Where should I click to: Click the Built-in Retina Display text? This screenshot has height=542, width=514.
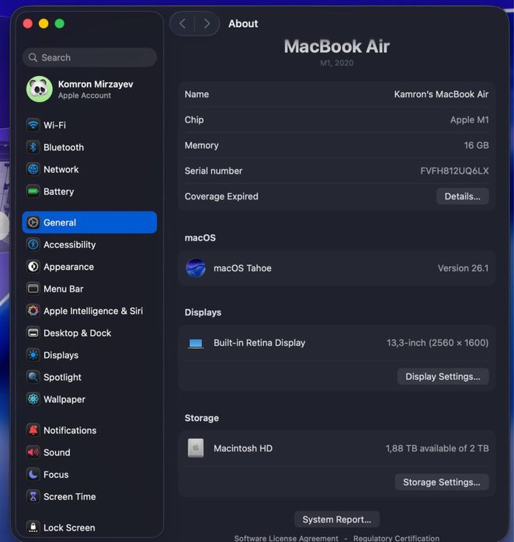(259, 343)
